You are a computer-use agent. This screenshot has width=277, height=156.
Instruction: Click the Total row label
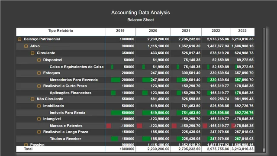tap(28, 149)
